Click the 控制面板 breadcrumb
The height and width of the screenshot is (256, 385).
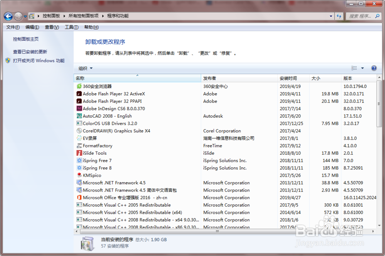[x=51, y=16]
